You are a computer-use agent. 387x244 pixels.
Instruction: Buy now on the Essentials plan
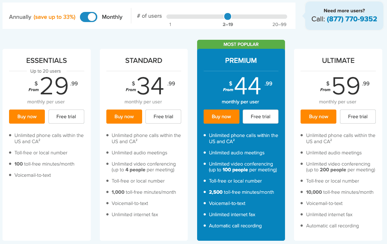[x=27, y=116]
